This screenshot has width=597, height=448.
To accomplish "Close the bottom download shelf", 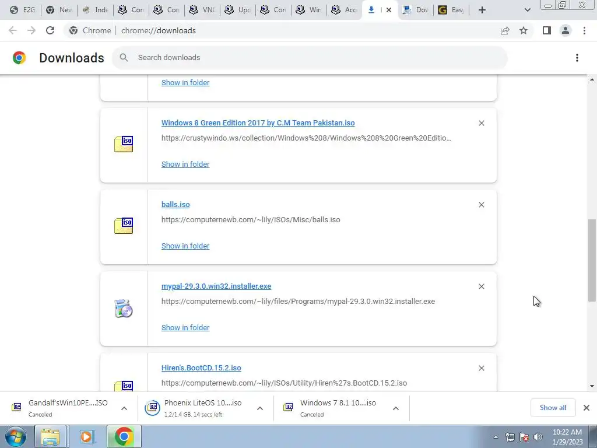I will click(x=587, y=408).
